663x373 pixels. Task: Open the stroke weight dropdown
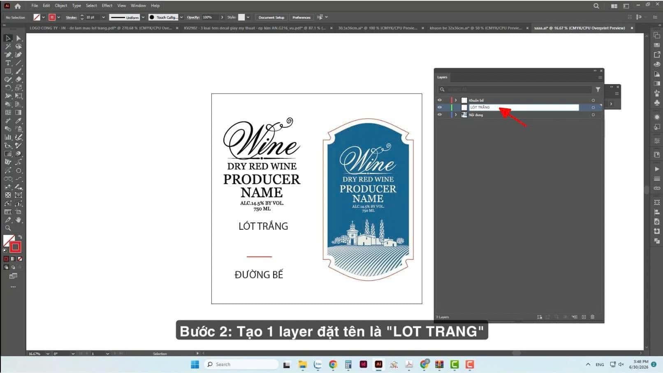[x=103, y=17]
